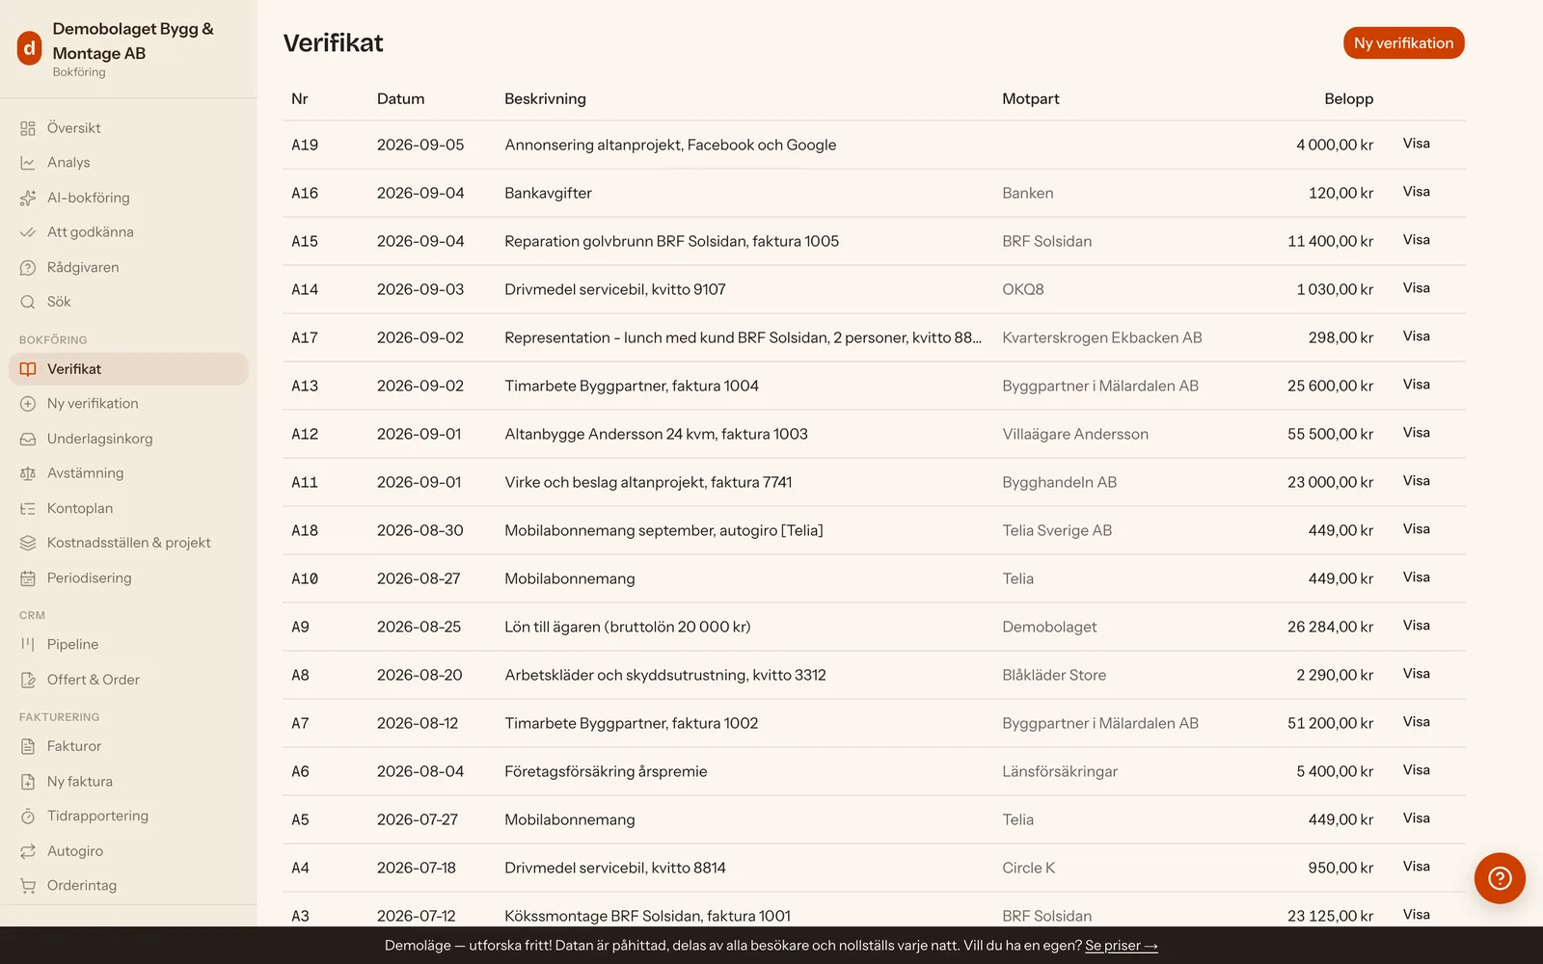The width and height of the screenshot is (1543, 964).
Task: Click the Underlagsinkorg inbox icon
Action: click(28, 439)
